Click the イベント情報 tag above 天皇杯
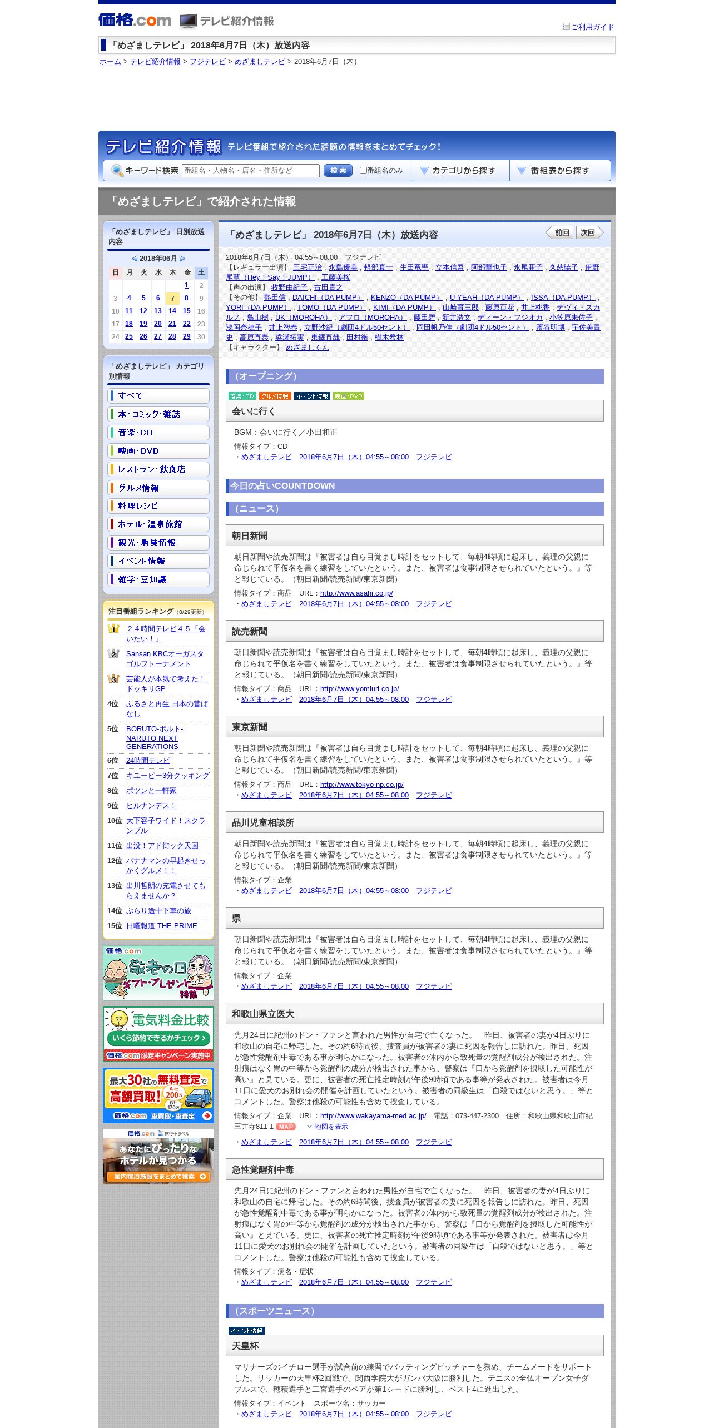The height and width of the screenshot is (1428, 714). coord(246,1331)
